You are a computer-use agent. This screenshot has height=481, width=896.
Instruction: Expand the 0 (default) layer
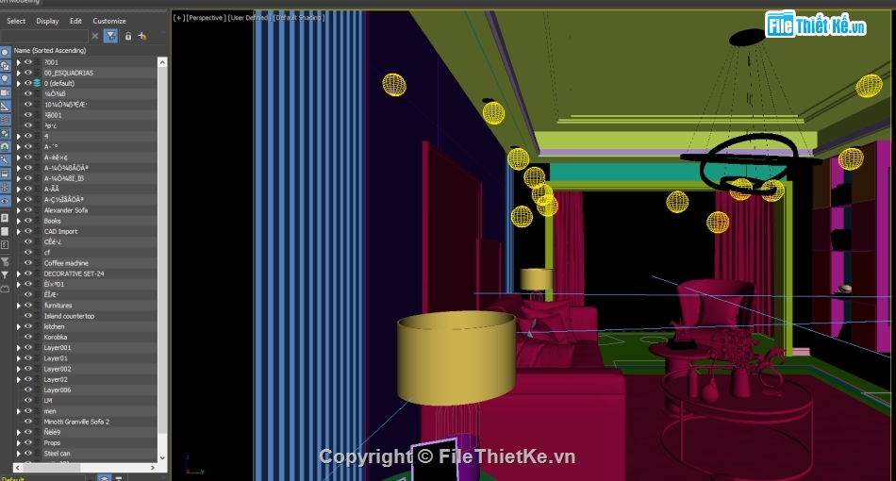click(x=18, y=83)
